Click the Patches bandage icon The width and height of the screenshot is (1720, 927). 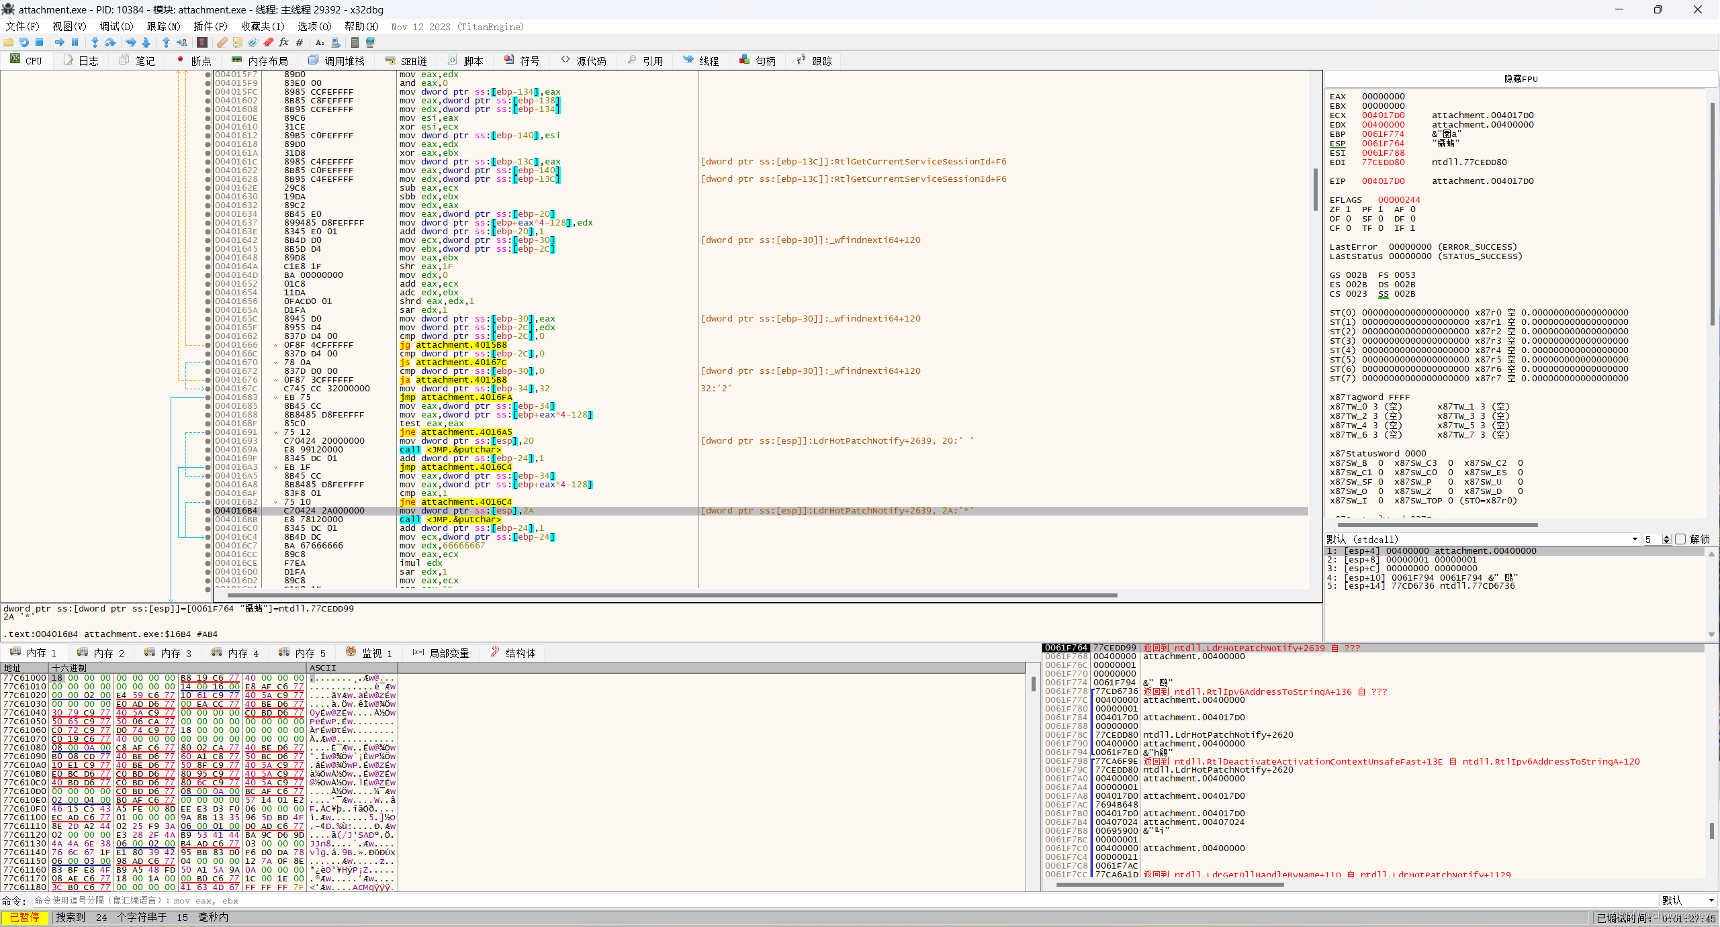coord(222,42)
